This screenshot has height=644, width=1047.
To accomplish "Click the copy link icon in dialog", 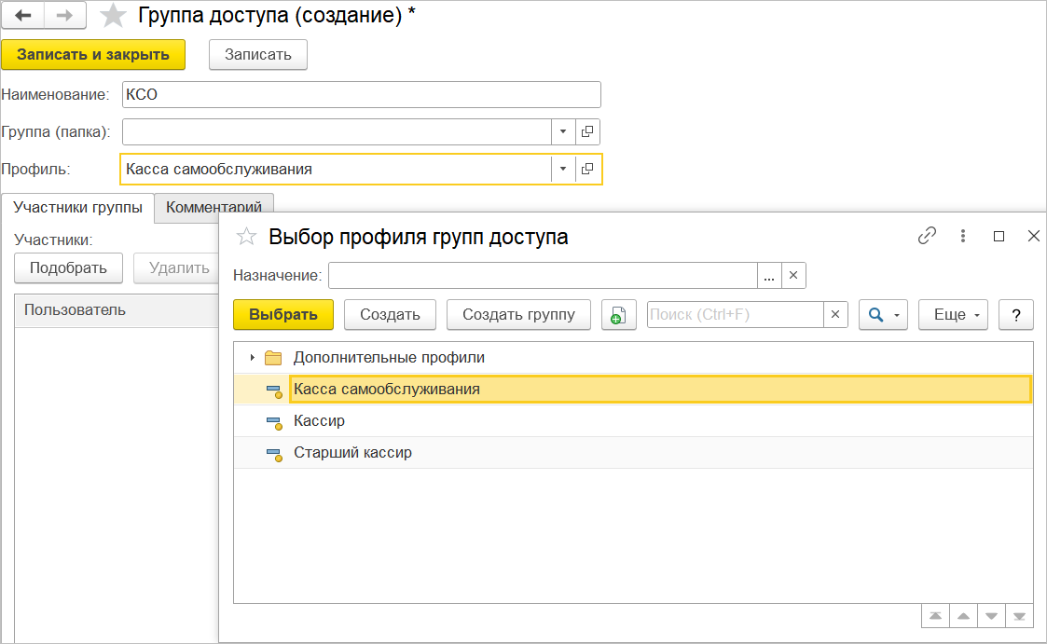I will 927,237.
